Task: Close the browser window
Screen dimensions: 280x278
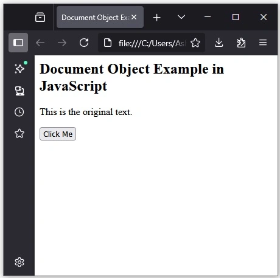Action: pos(264,17)
